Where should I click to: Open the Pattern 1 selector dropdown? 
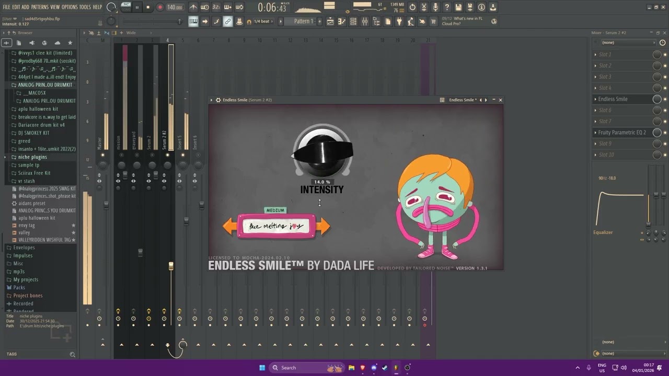click(303, 21)
